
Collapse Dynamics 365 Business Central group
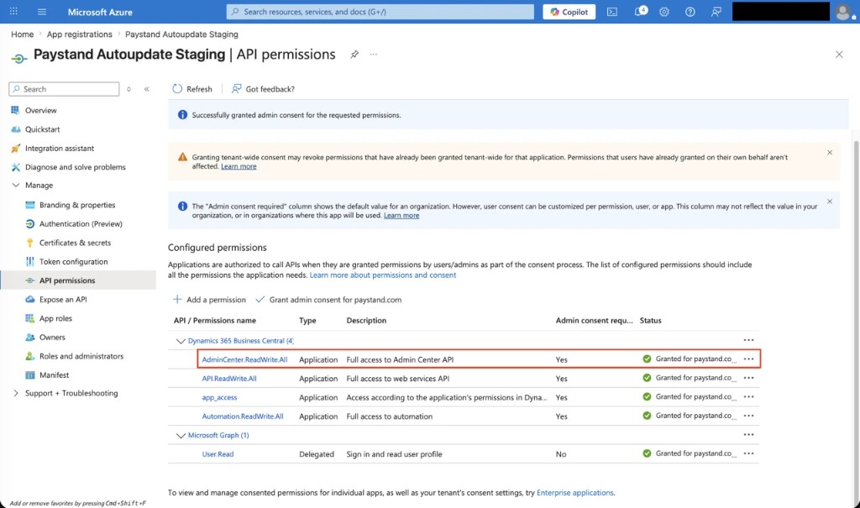coord(181,341)
